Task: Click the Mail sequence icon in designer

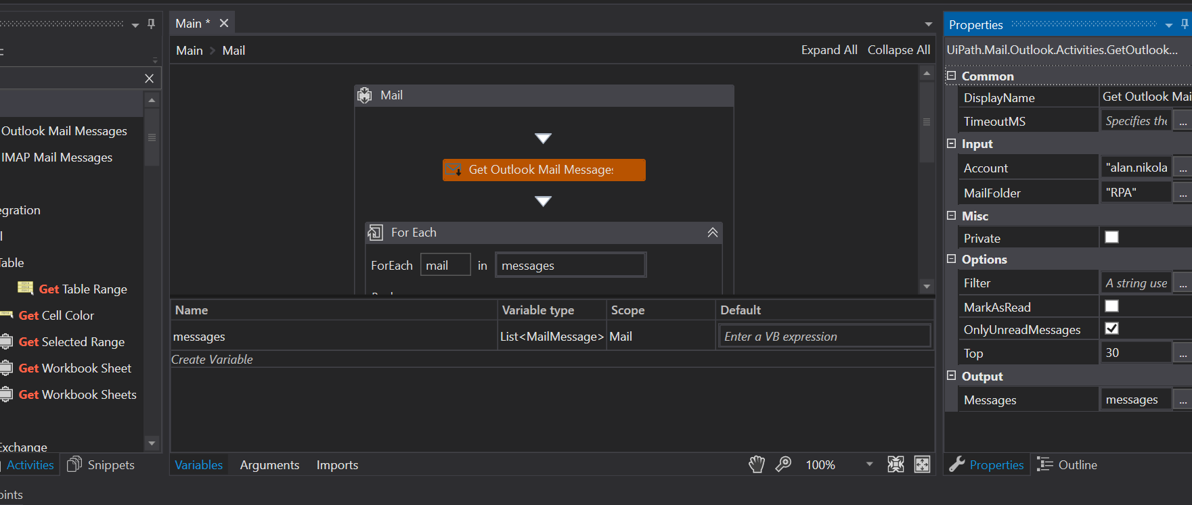Action: click(x=365, y=95)
